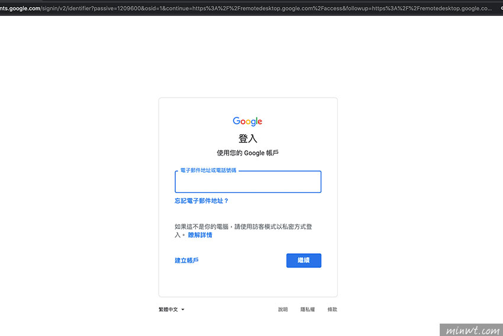This screenshot has width=503, height=336.
Task: Select the 使用您的 Google 帳戶 text
Action: [247, 153]
